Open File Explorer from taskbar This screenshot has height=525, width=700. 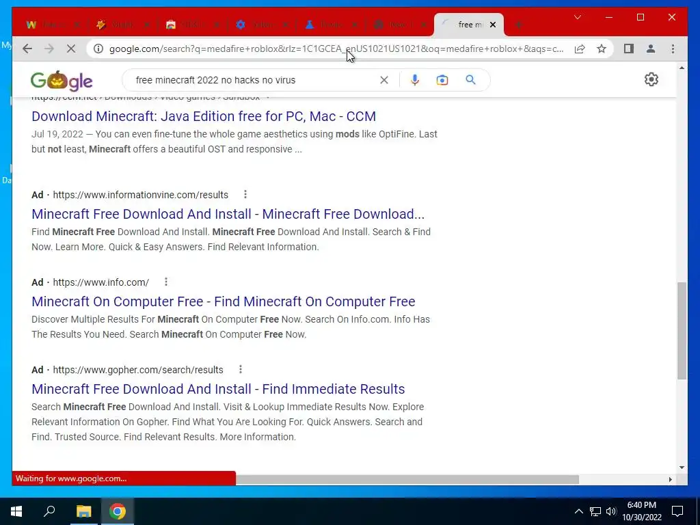click(83, 511)
